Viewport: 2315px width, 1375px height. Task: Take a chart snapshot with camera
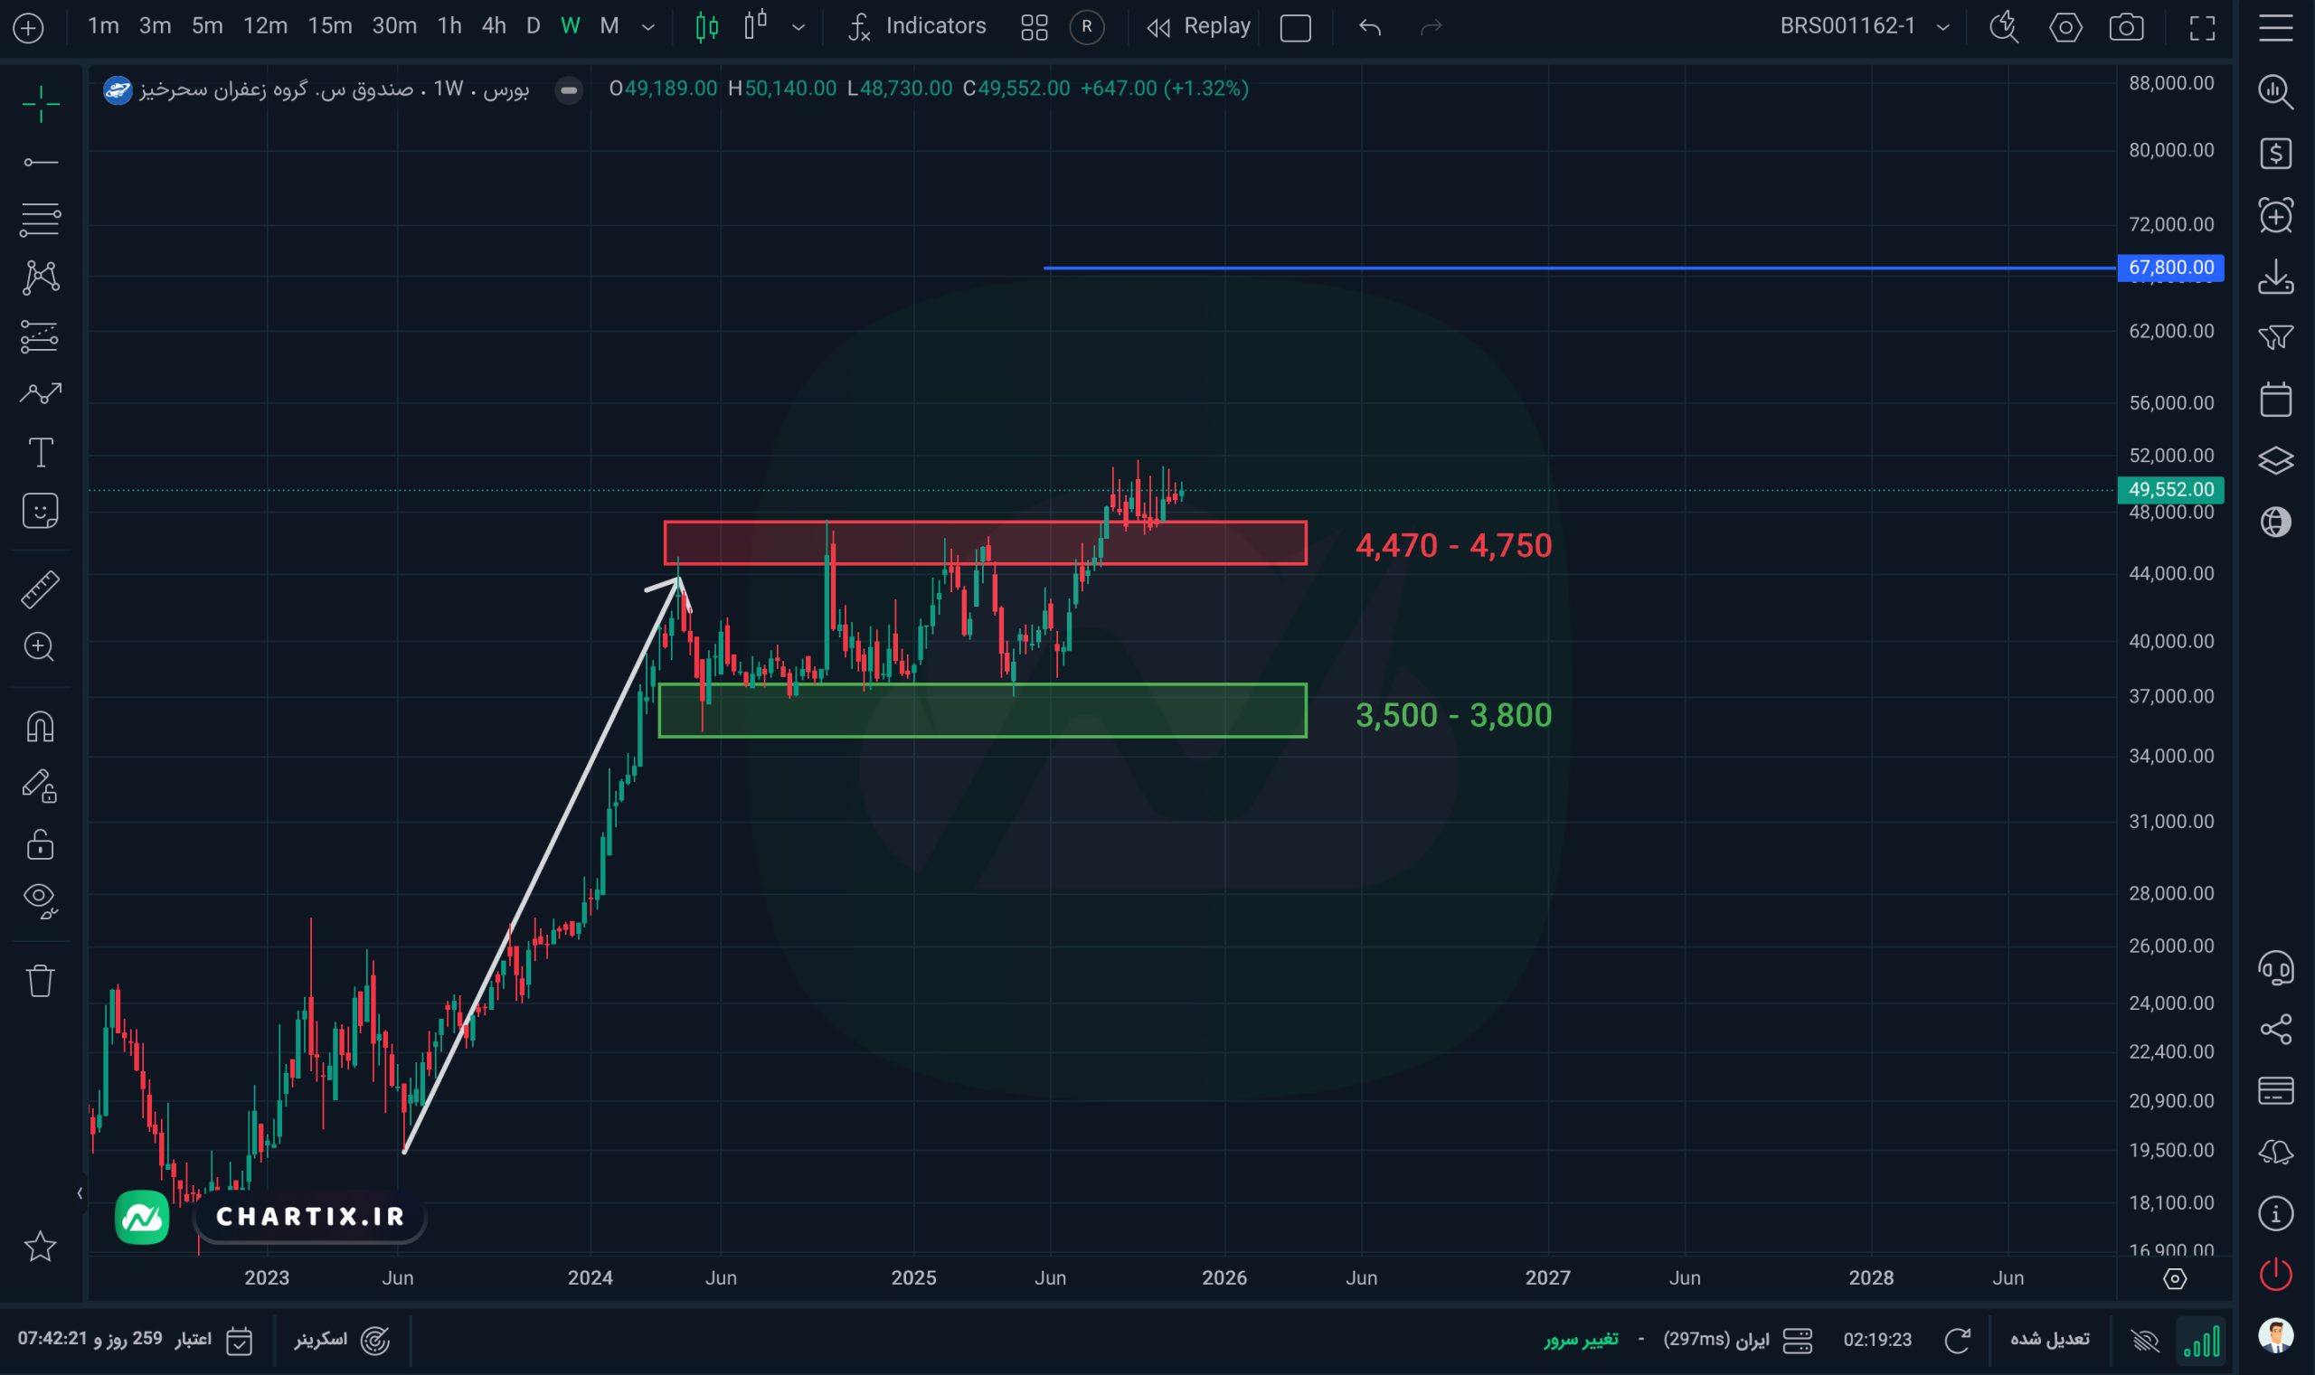(x=2125, y=27)
